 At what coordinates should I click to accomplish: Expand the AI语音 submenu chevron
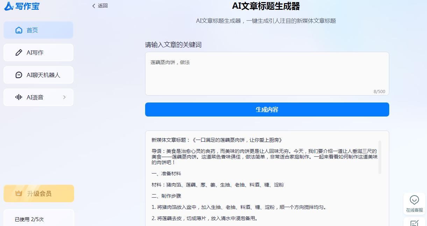point(64,97)
